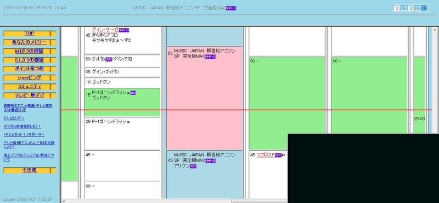The height and width of the screenshot is (203, 439).
Task: Click the vertical scrollbar up arrow
Action: [435, 30]
